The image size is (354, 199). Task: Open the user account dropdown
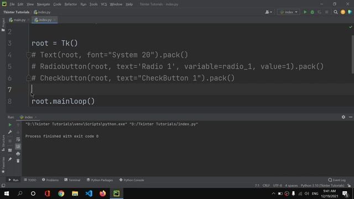coord(268,12)
